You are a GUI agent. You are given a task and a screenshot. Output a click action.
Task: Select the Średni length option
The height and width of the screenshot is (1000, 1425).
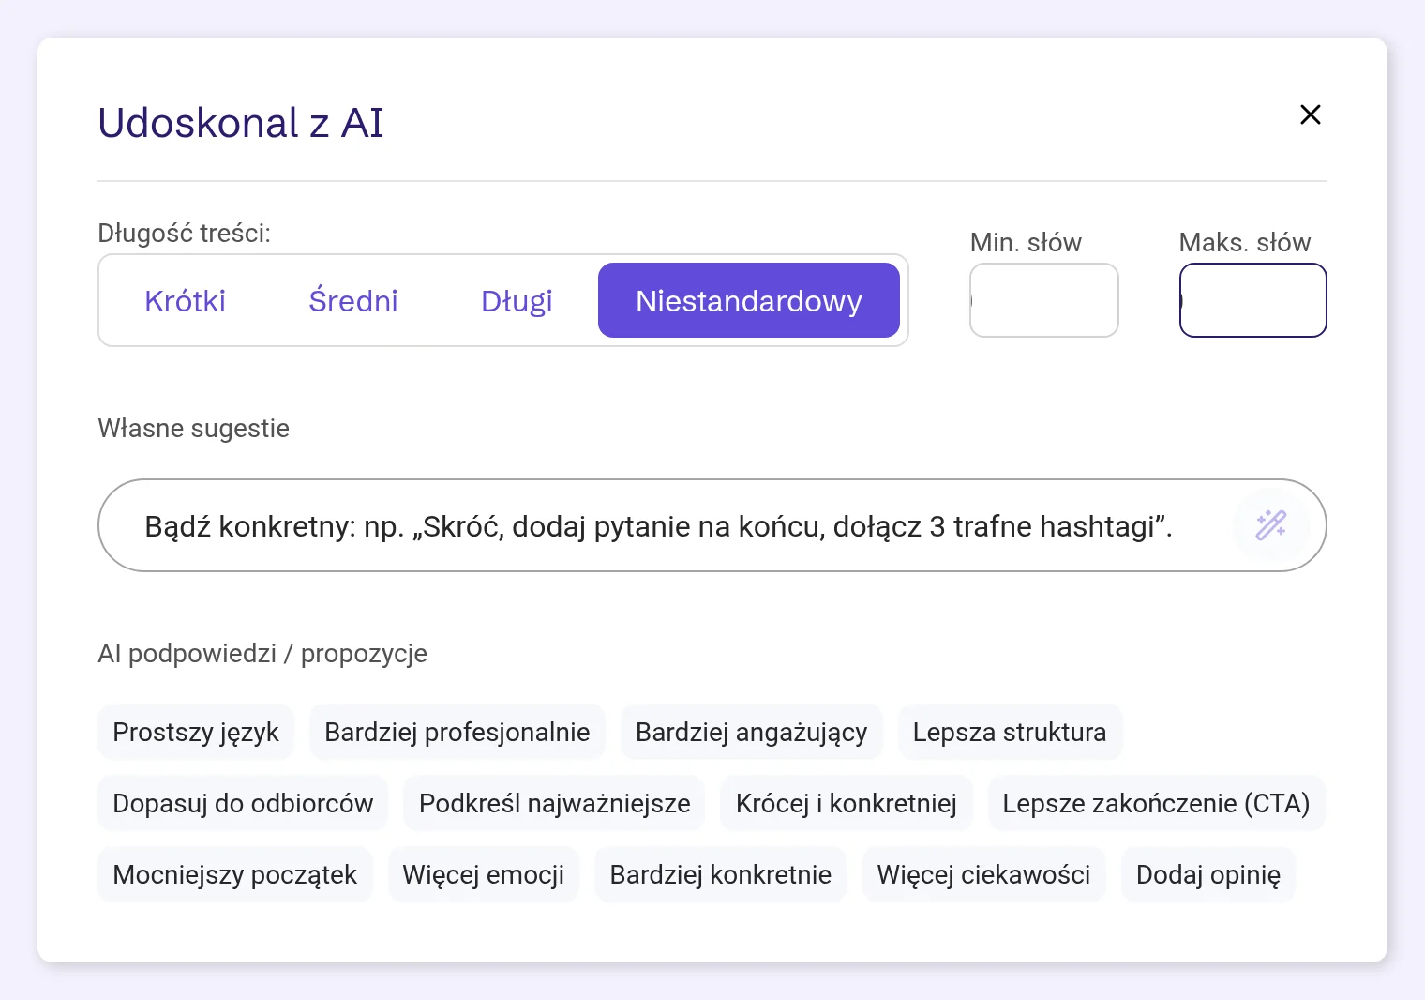pos(352,300)
